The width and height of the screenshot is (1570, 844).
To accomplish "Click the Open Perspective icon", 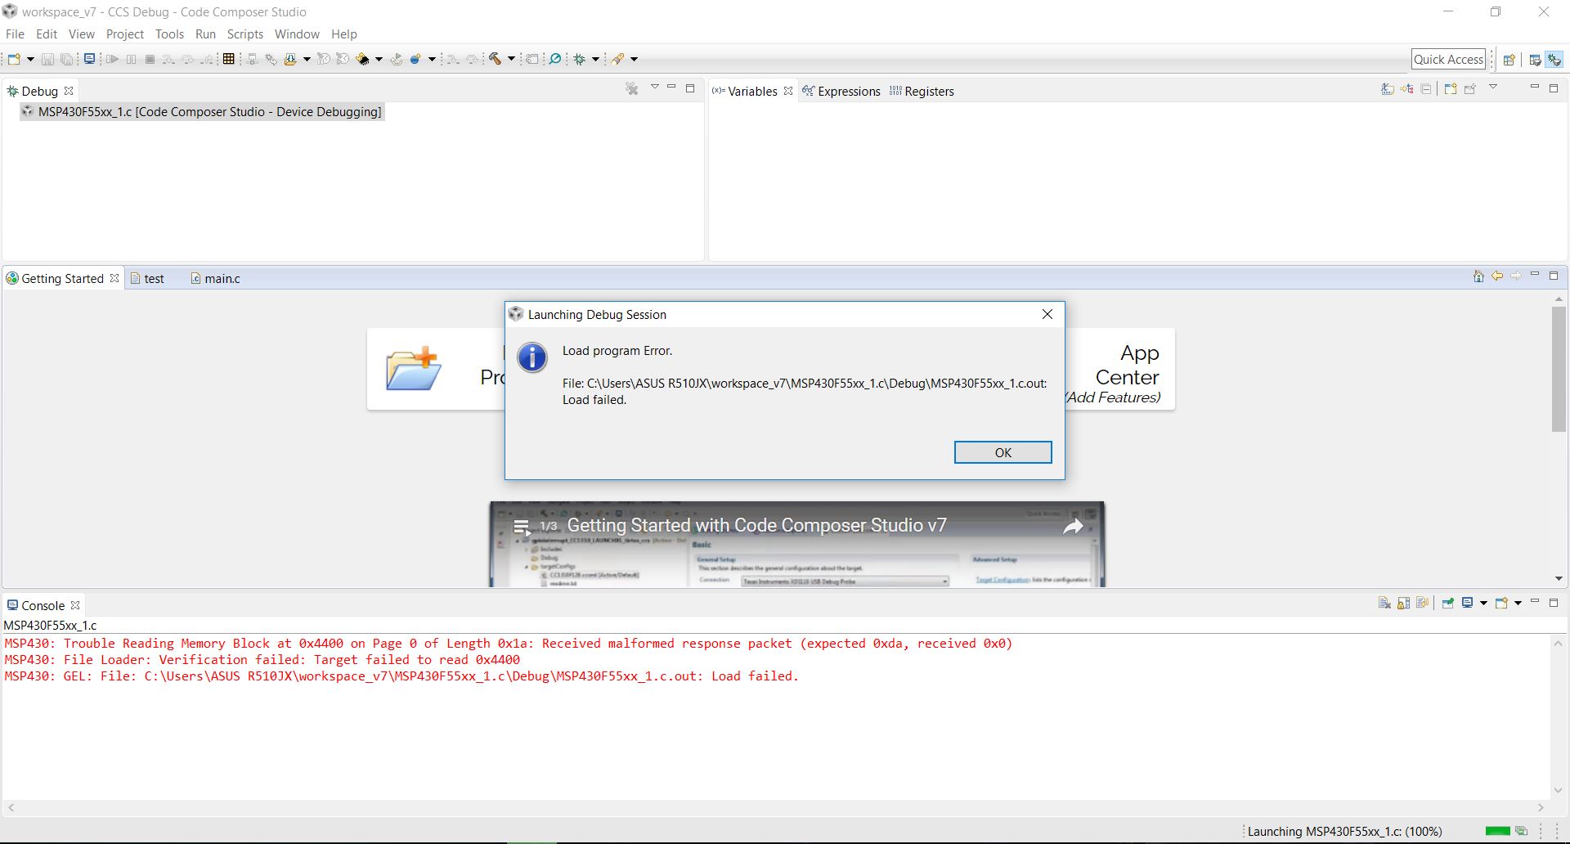I will pos(1509,60).
